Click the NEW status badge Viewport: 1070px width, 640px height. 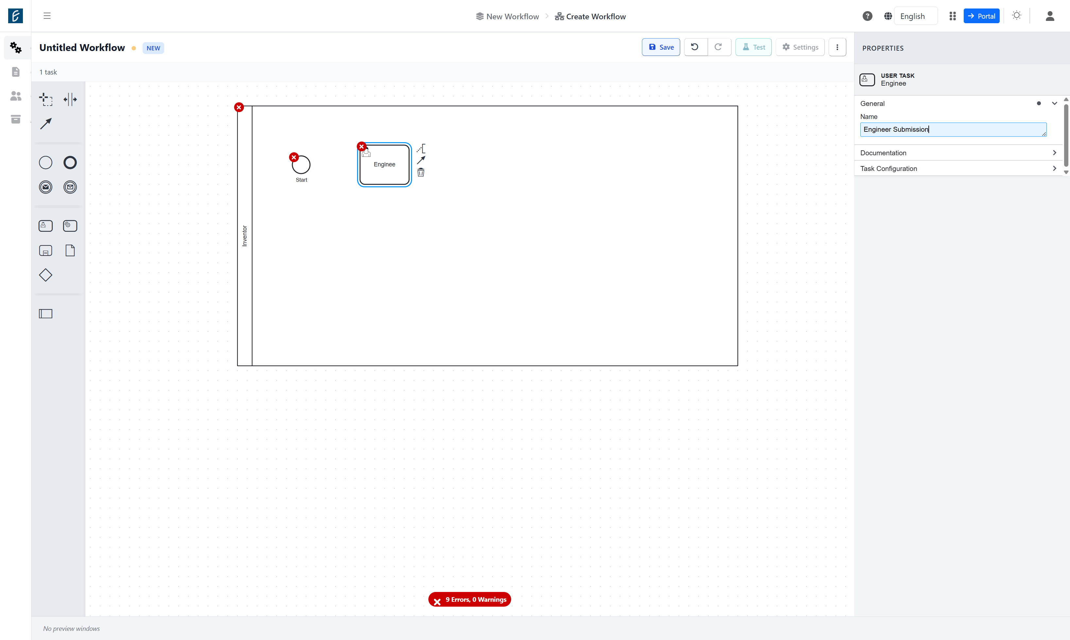coord(153,48)
